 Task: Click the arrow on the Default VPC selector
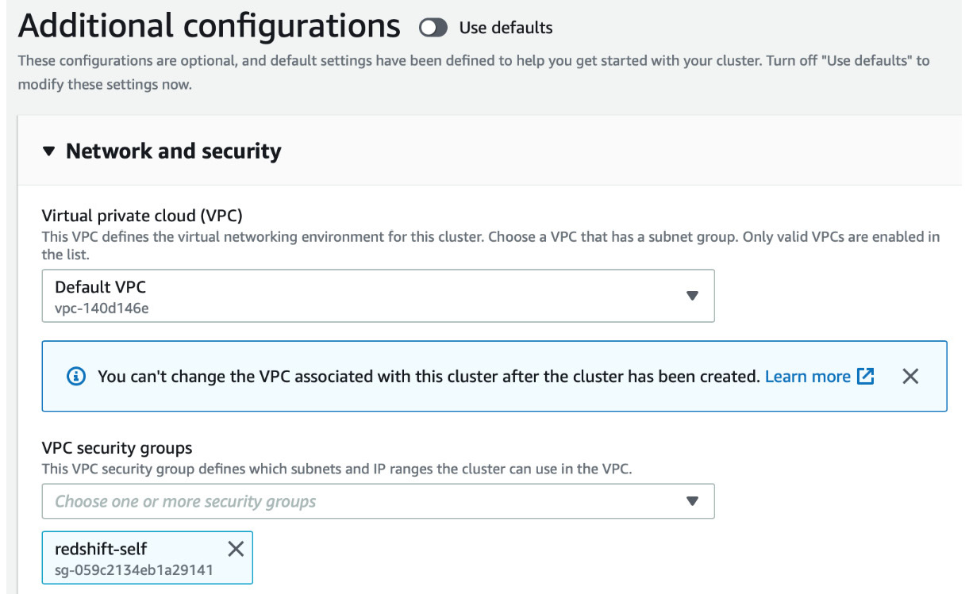click(x=692, y=296)
